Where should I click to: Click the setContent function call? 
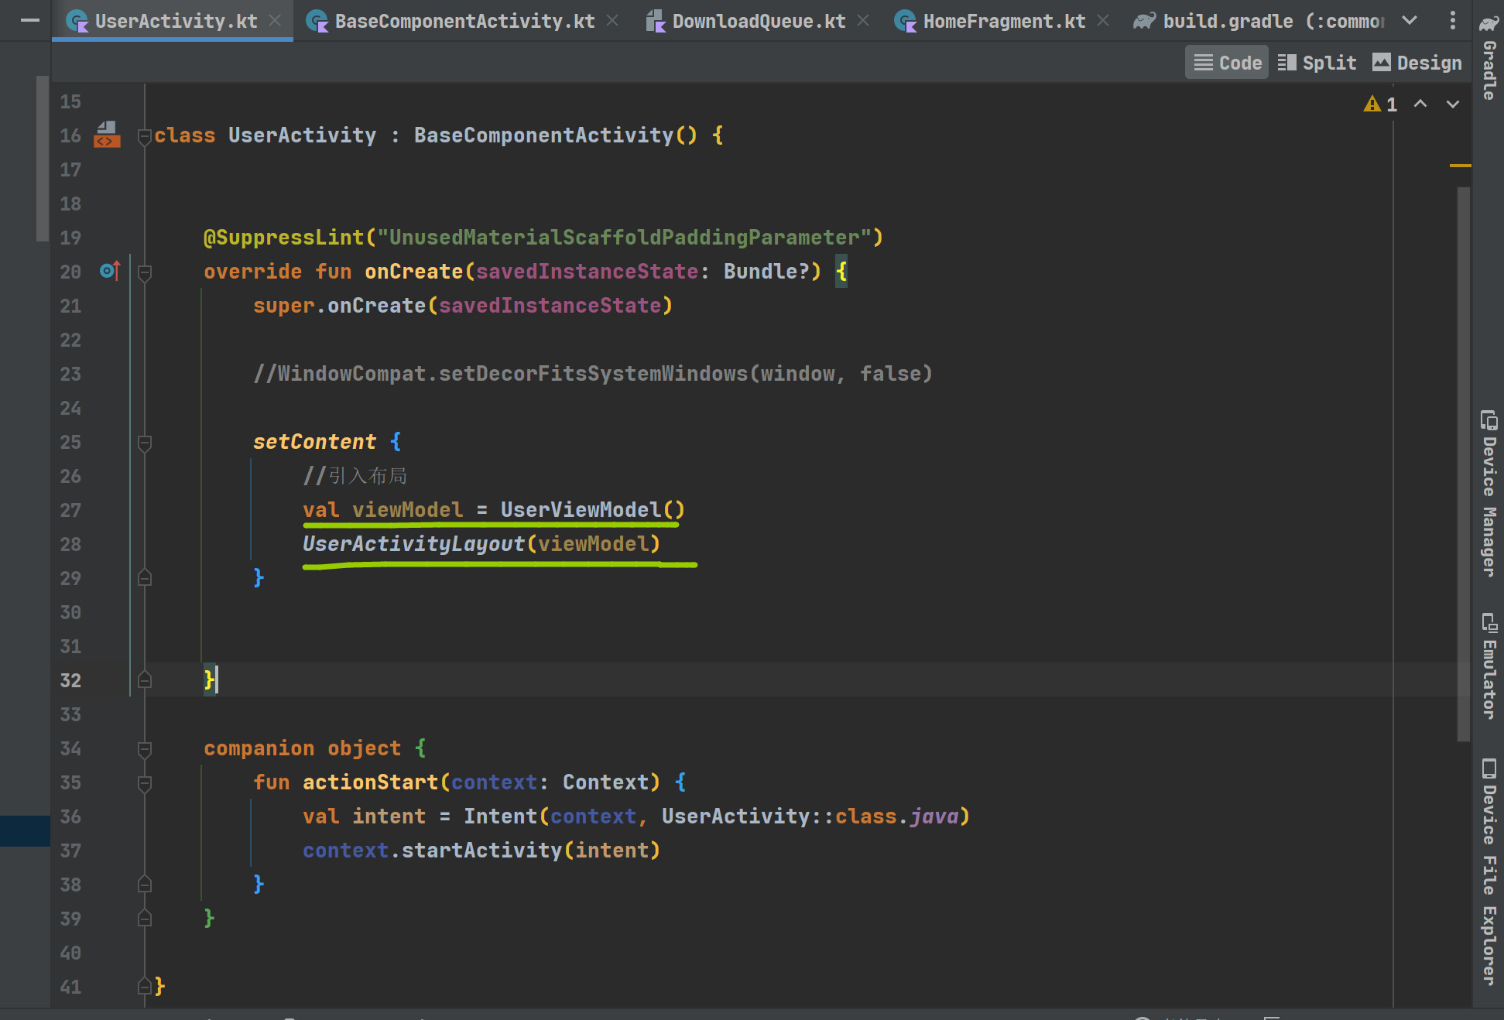[314, 442]
